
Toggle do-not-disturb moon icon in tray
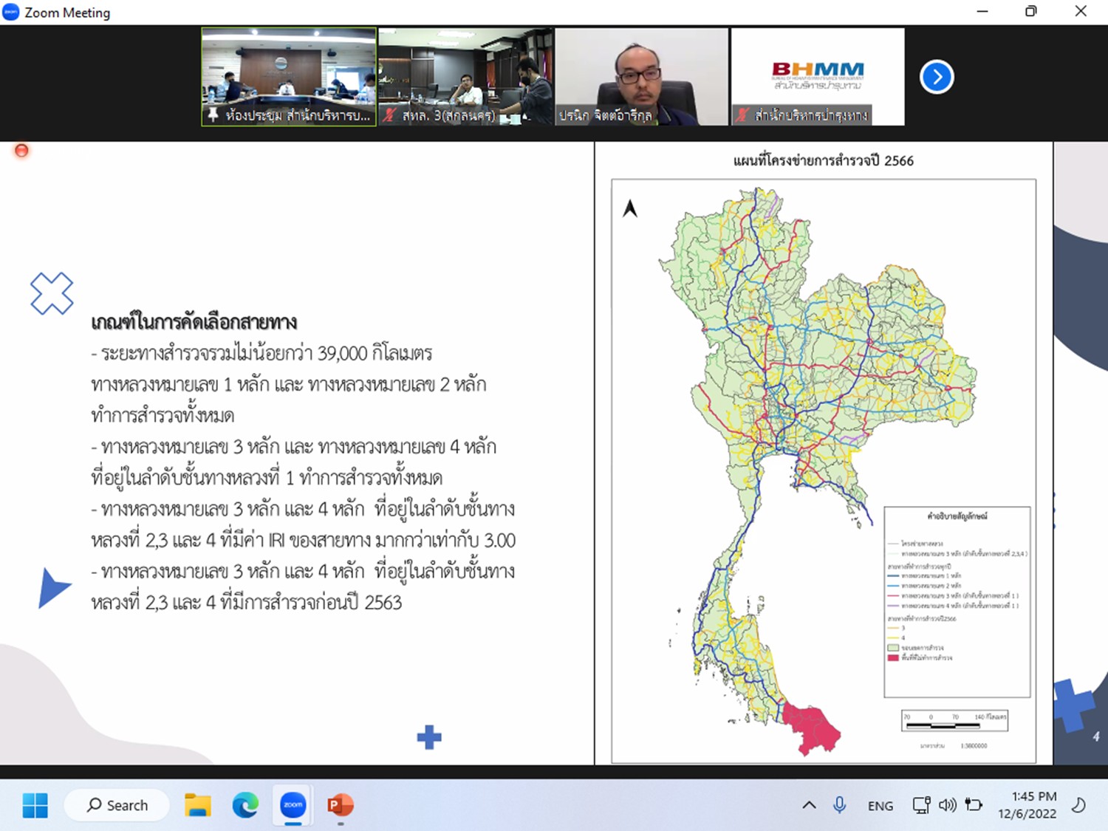(x=1078, y=805)
